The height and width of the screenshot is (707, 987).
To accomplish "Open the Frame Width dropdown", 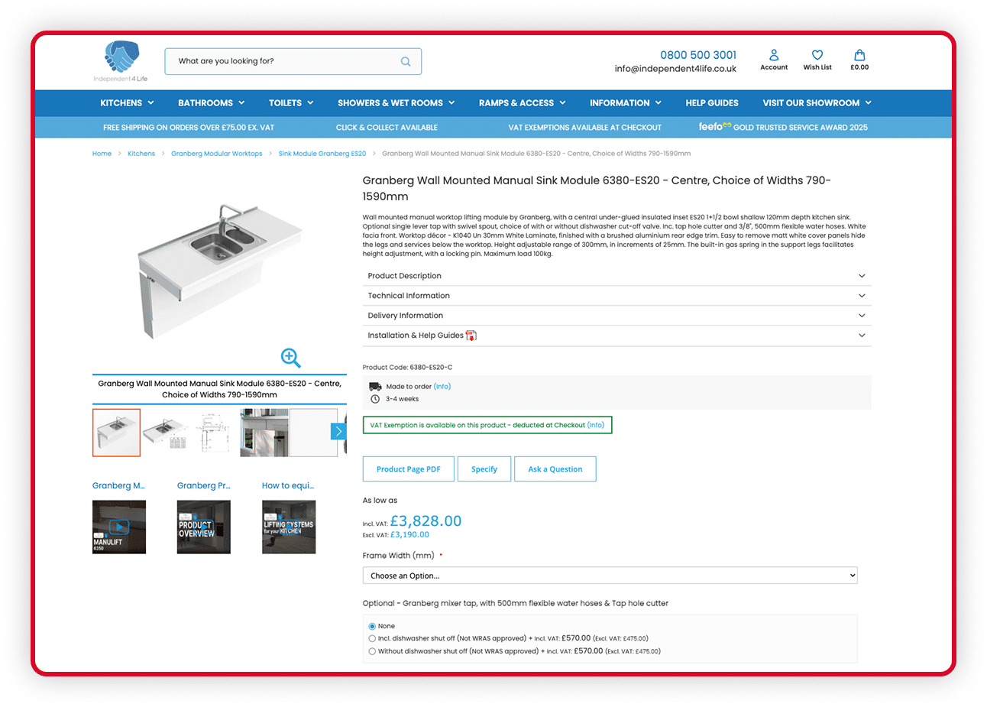I will click(610, 576).
